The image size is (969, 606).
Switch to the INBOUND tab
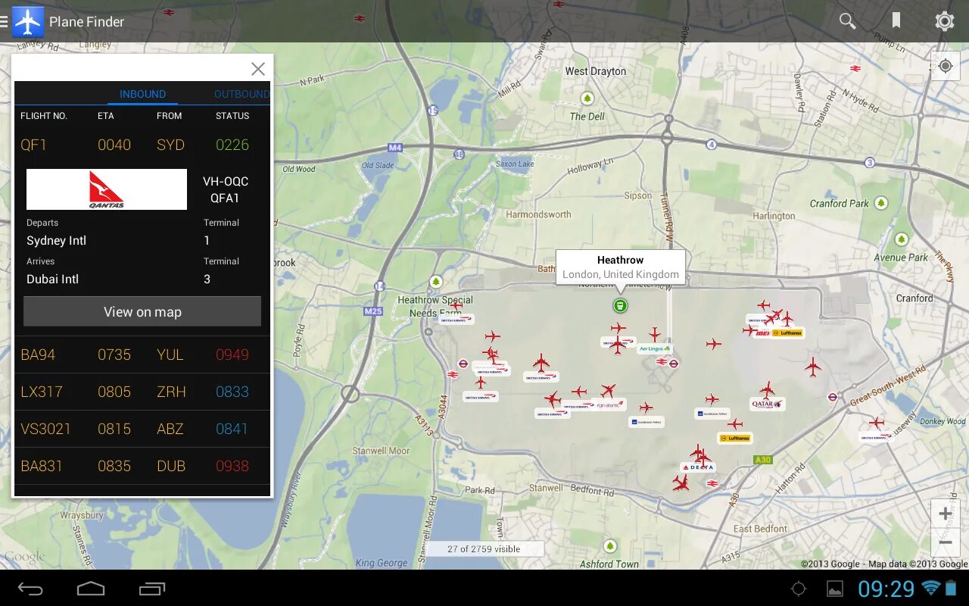pyautogui.click(x=142, y=94)
